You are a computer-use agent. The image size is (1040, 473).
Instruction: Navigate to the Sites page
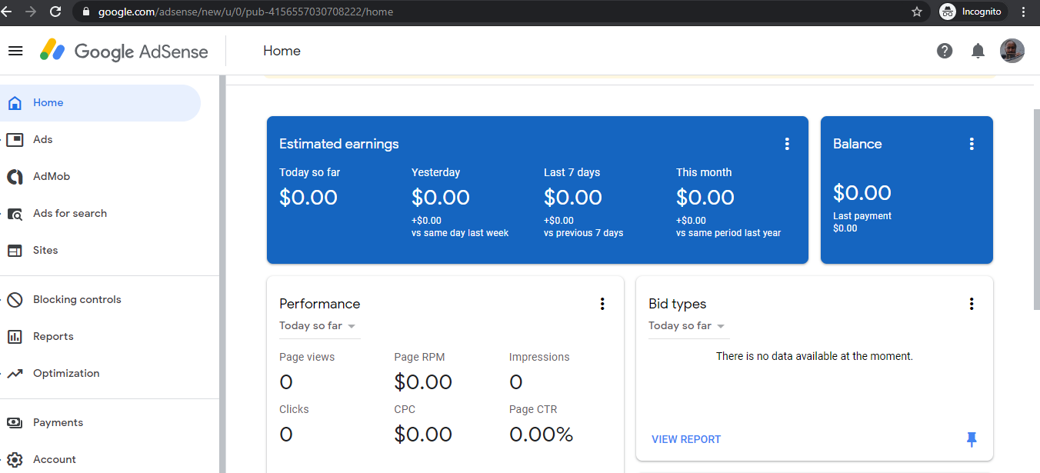point(45,250)
